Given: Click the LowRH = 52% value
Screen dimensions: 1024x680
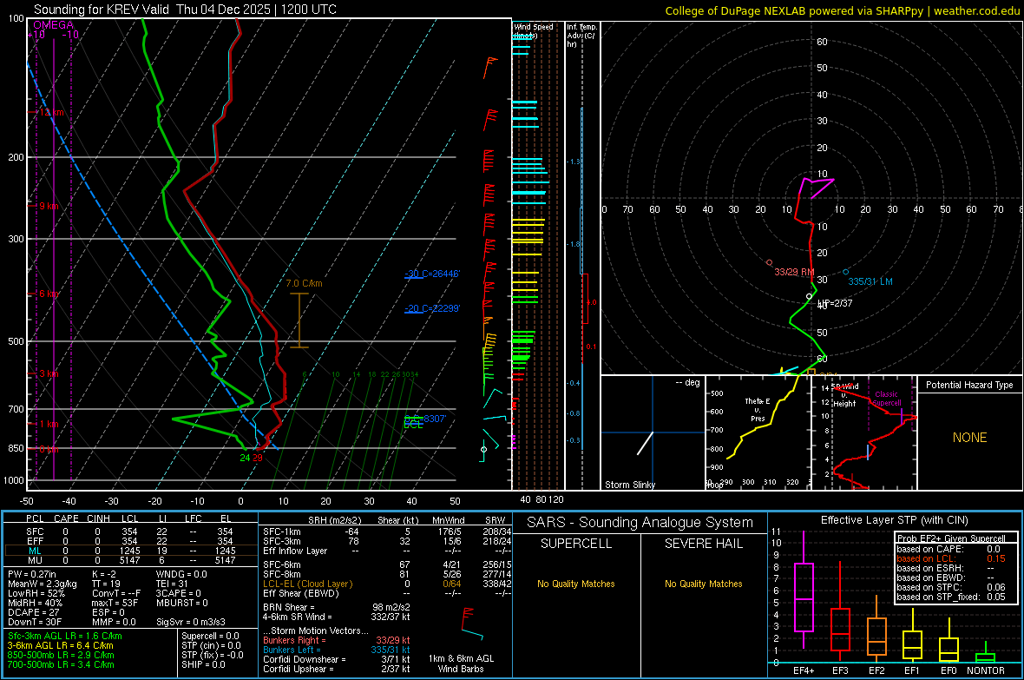Looking at the screenshot, I should tap(36, 593).
